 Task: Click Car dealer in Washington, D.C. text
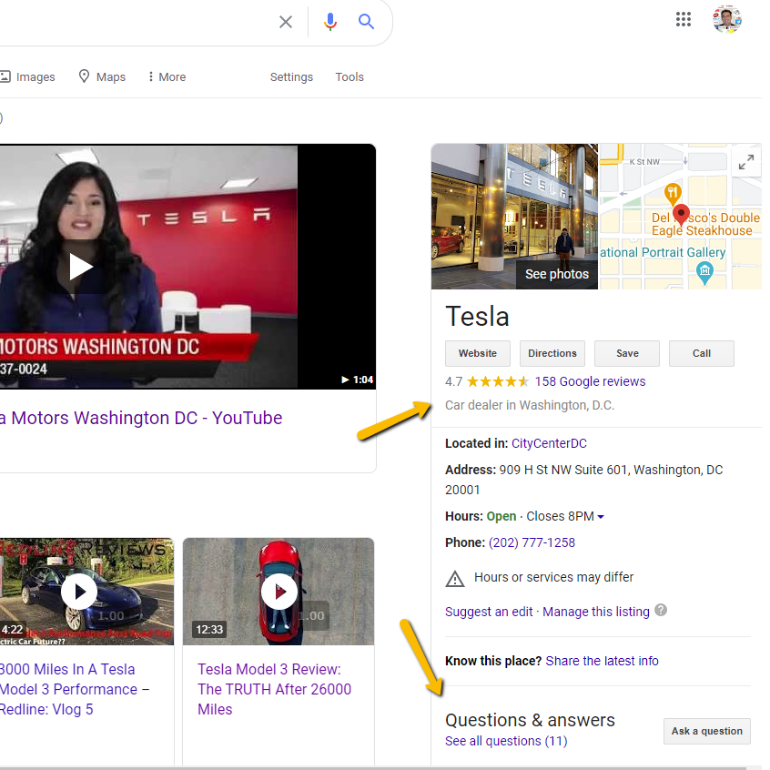(x=530, y=405)
